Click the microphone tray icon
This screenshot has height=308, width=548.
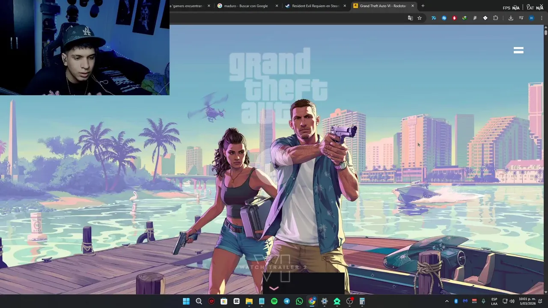(483, 301)
